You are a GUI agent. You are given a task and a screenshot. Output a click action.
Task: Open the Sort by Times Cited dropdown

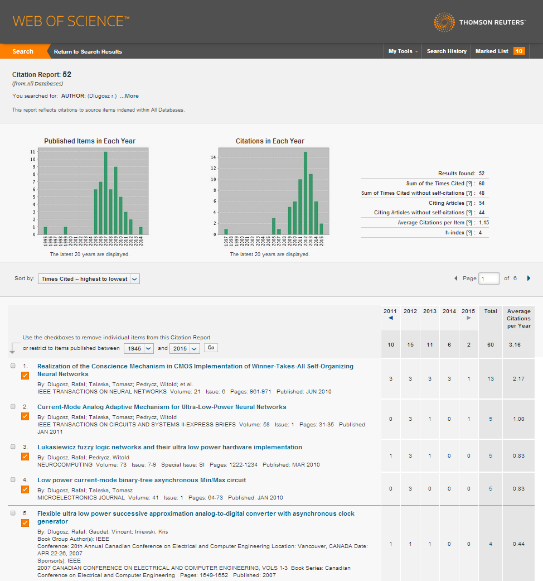(89, 279)
